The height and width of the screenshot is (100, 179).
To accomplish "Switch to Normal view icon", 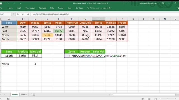I will (143, 99).
